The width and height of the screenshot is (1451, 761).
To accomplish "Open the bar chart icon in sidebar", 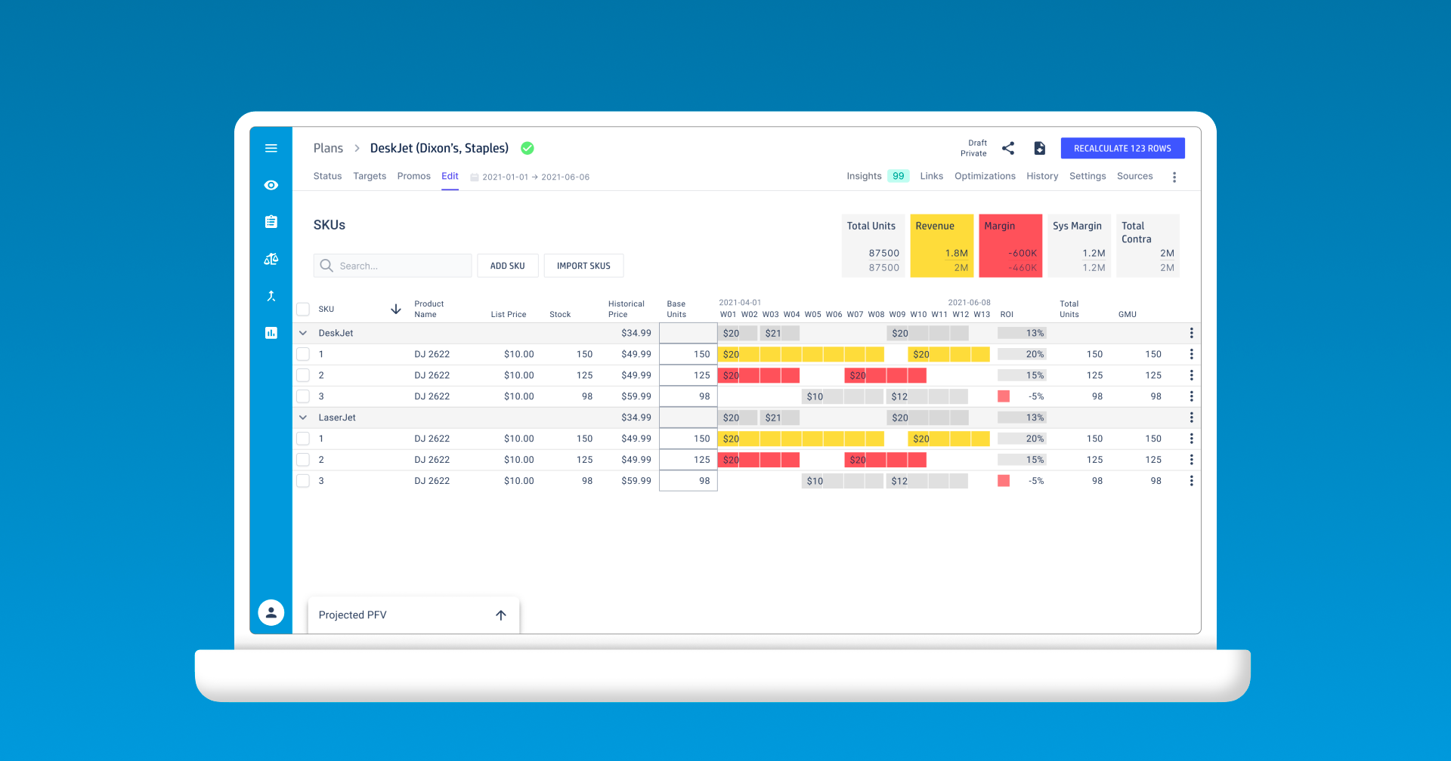I will pyautogui.click(x=271, y=333).
